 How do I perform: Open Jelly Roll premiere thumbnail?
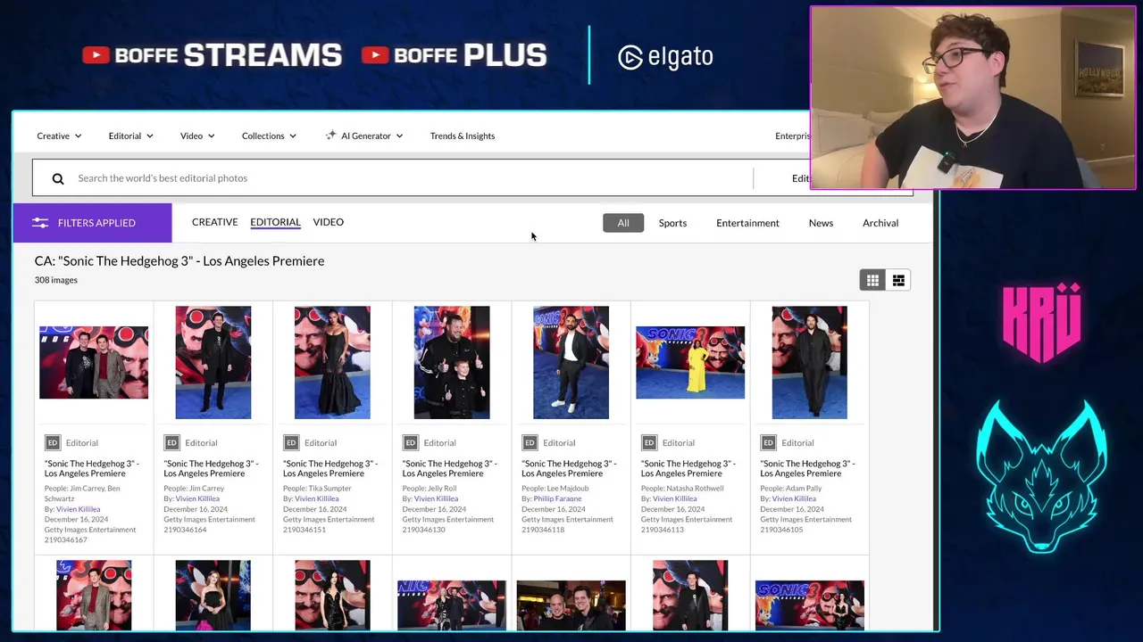(x=452, y=363)
